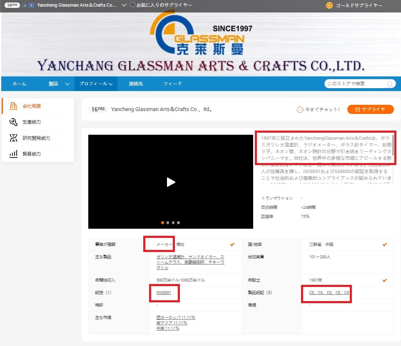
Task: Open the 製品 tab
Action: click(x=53, y=84)
